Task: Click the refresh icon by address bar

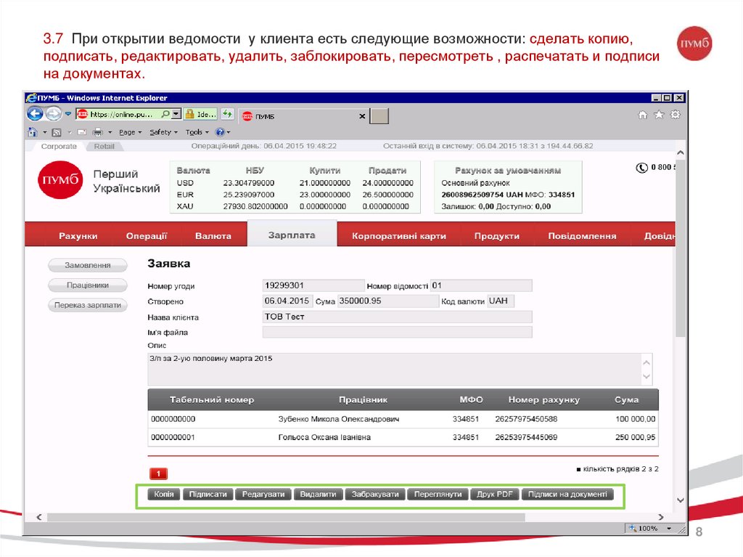Action: point(227,114)
